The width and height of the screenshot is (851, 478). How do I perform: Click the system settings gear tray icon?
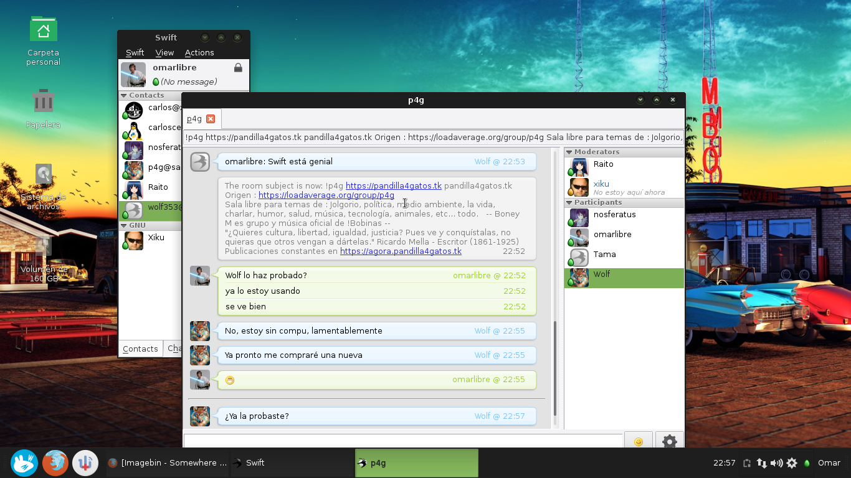[792, 463]
